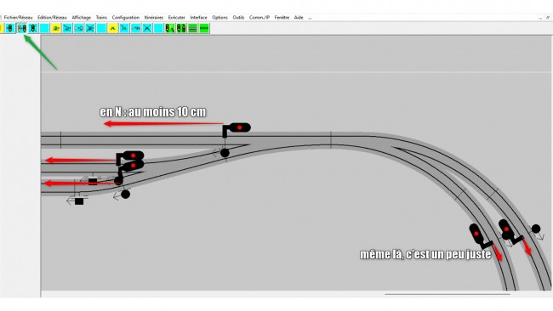Open the Trains menu
This screenshot has width=553, height=311.
pos(101,17)
